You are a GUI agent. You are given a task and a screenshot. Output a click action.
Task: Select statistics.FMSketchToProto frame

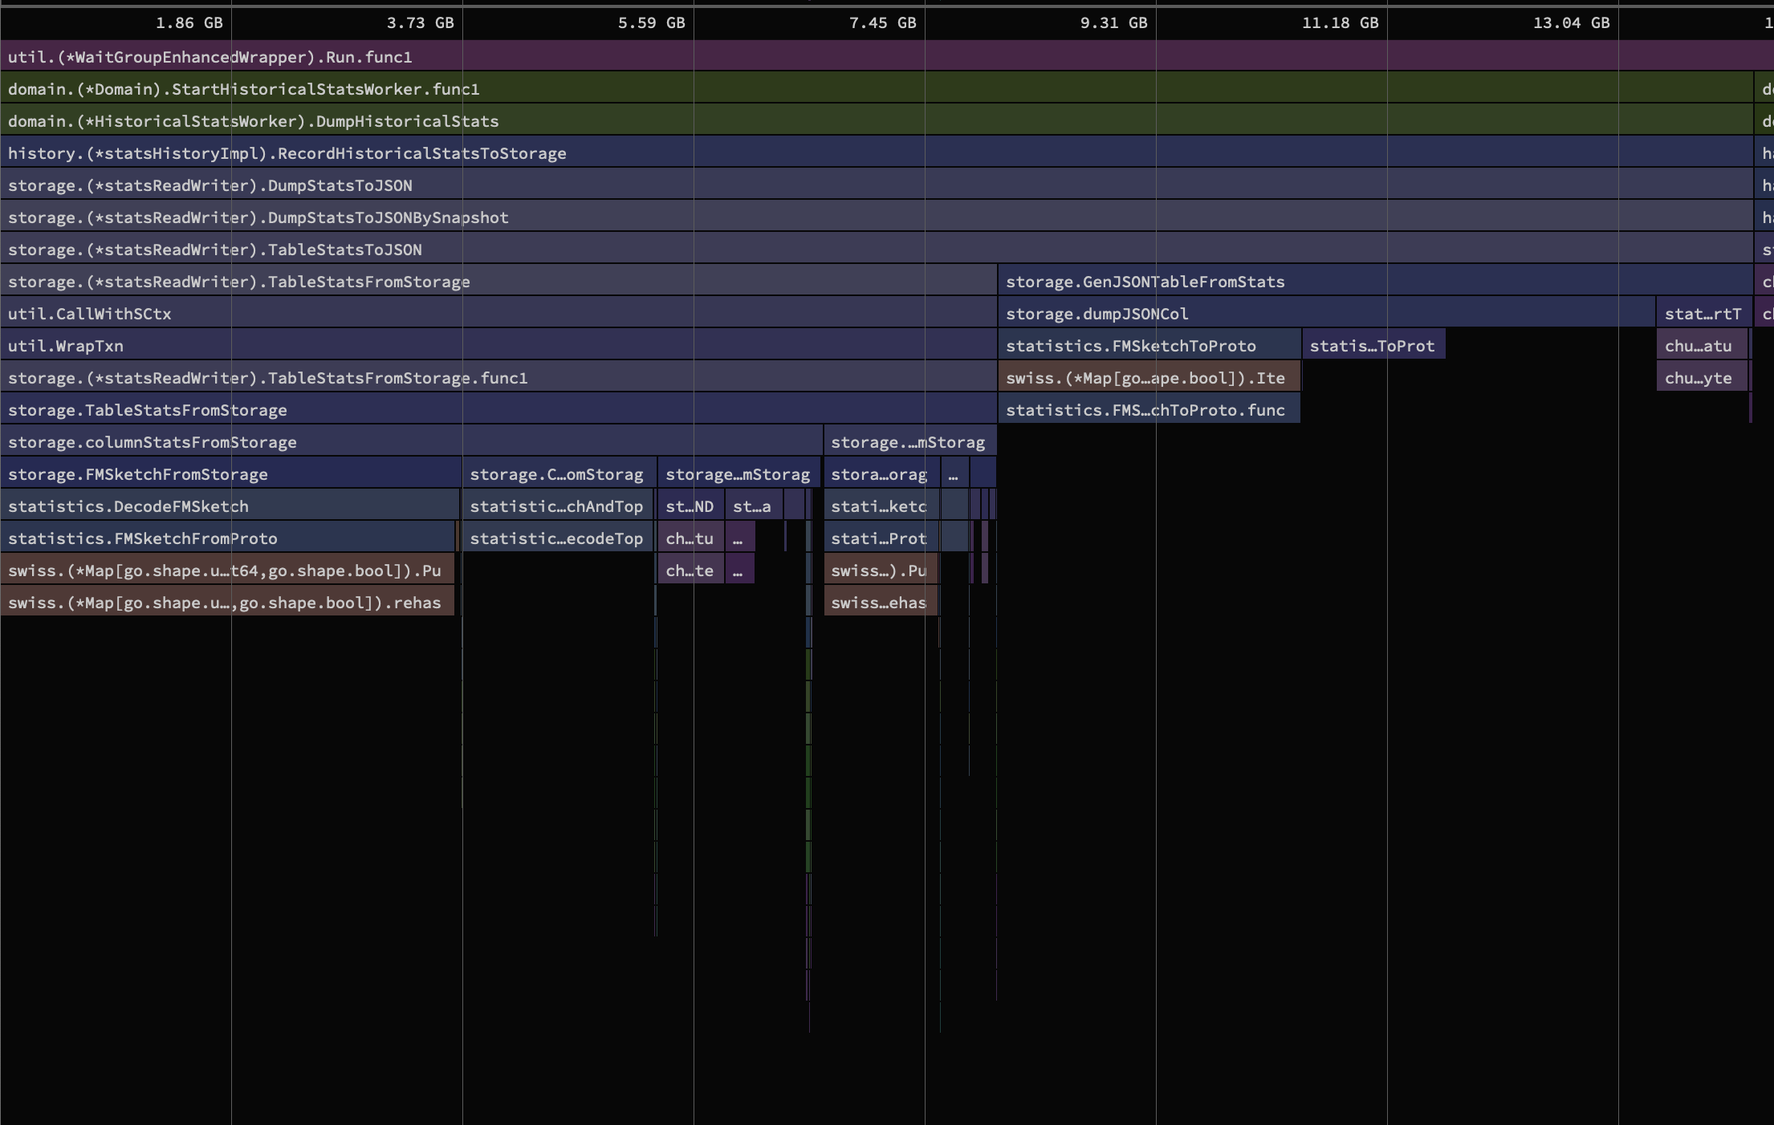[1130, 346]
